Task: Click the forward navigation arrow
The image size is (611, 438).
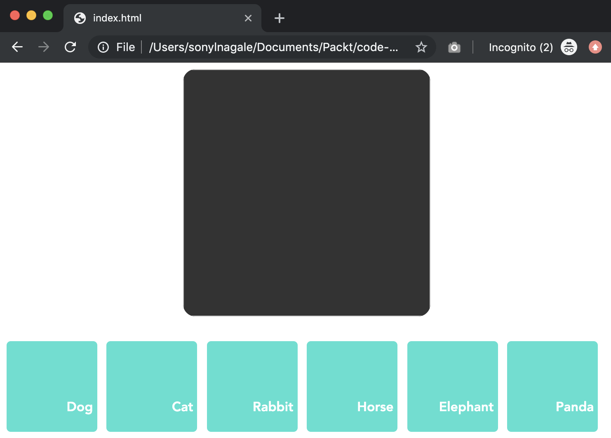Action: pos(44,47)
